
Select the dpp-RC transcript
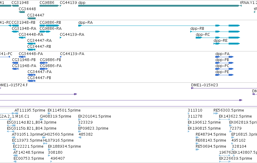point(218,38)
